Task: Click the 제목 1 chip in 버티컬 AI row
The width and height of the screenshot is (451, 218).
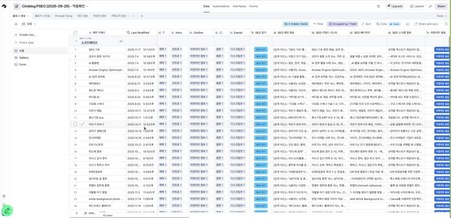Action: pyautogui.click(x=163, y=97)
